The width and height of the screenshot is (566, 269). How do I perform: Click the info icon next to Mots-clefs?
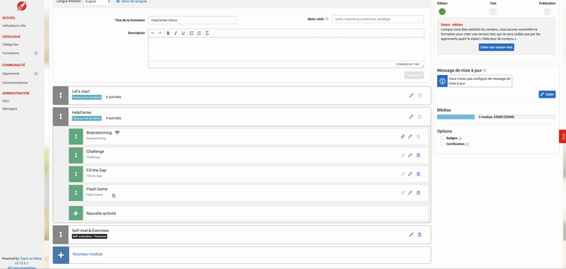327,19
